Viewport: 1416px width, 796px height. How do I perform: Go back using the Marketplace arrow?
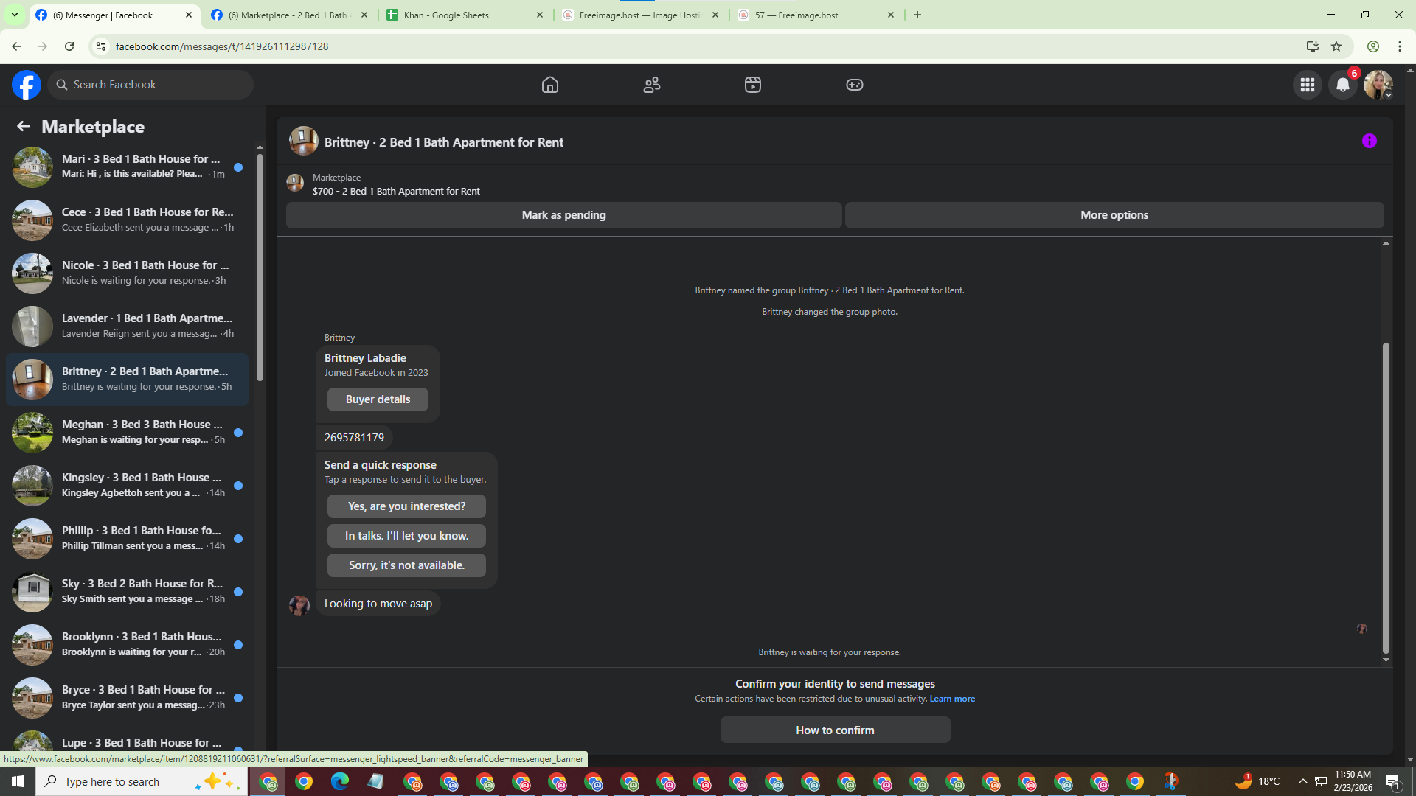tap(24, 127)
